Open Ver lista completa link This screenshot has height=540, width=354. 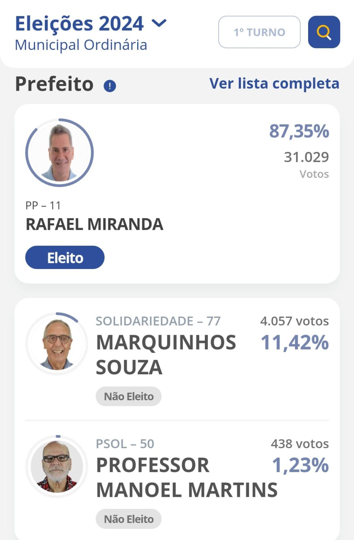click(274, 83)
